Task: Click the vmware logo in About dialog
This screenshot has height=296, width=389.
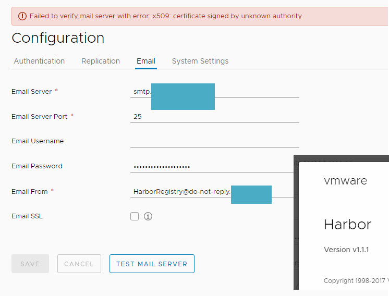Action: point(345,181)
